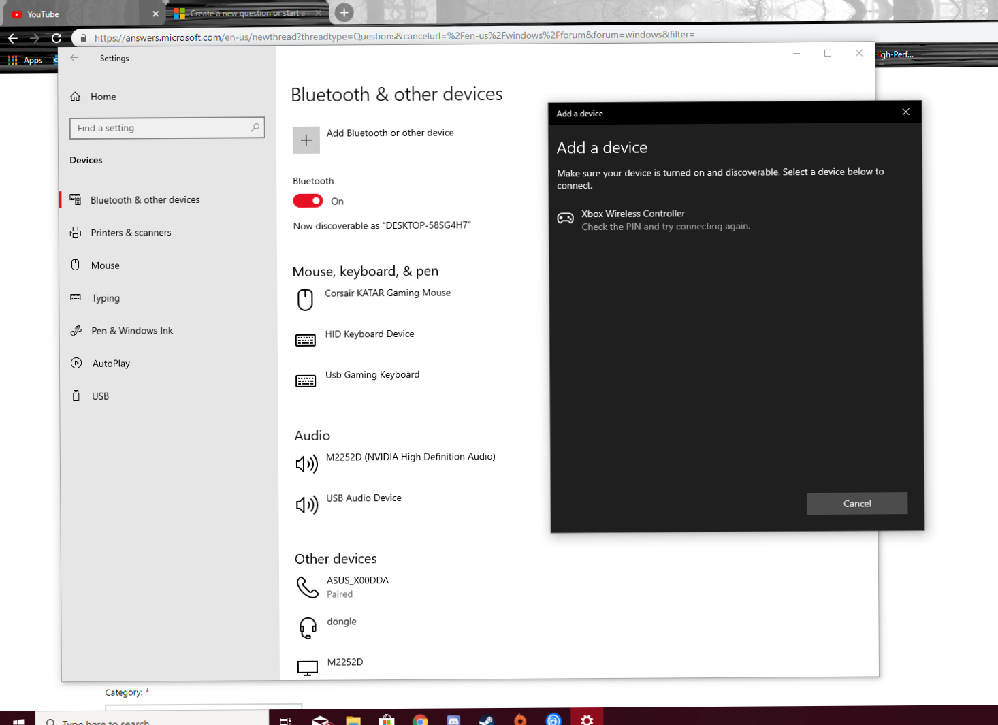Screen dimensions: 998x725
Task: Focus the Find a setting search box
Action: [x=167, y=128]
